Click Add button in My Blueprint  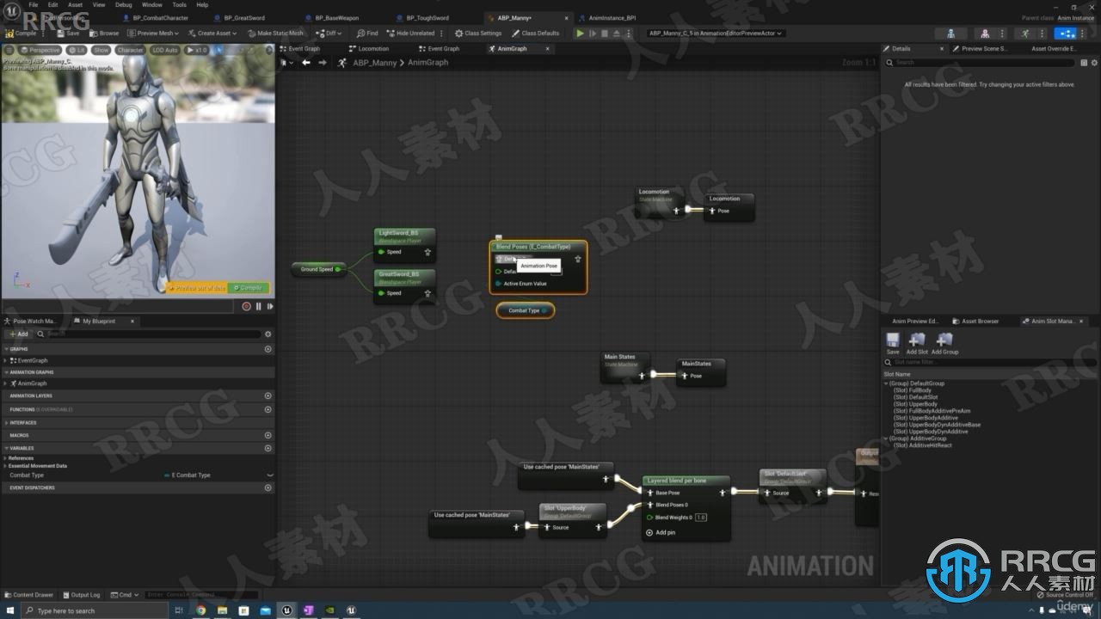coord(18,334)
